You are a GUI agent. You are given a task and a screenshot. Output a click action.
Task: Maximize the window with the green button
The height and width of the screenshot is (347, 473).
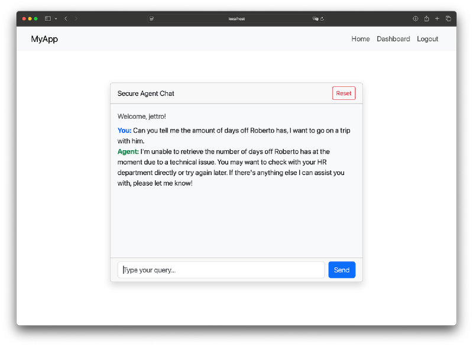coord(36,19)
